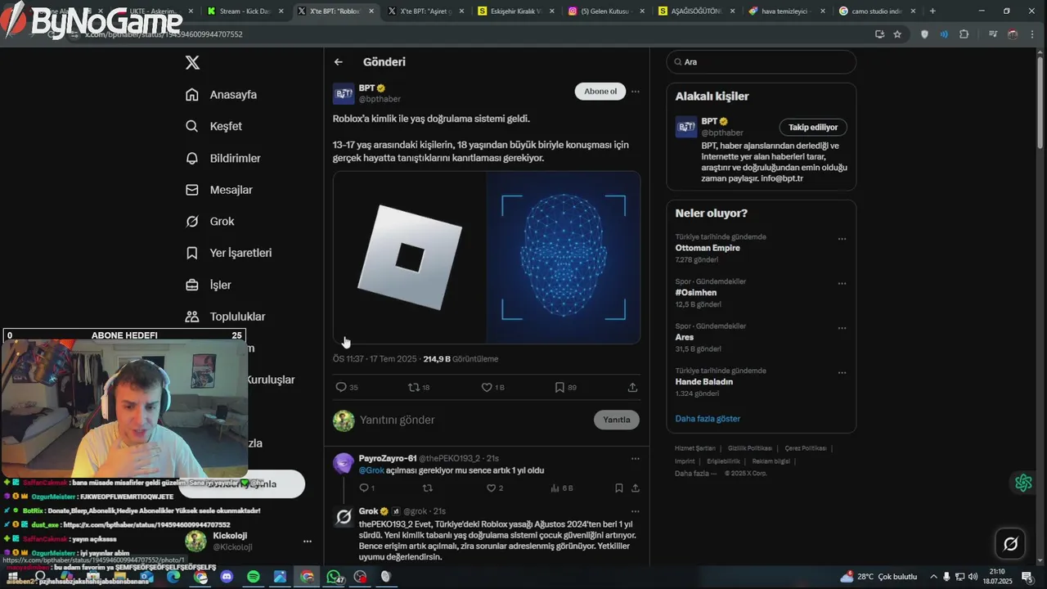Screen dimensions: 1047x589
Task: Bookmark PayroZayro-61 comment
Action: click(x=618, y=488)
